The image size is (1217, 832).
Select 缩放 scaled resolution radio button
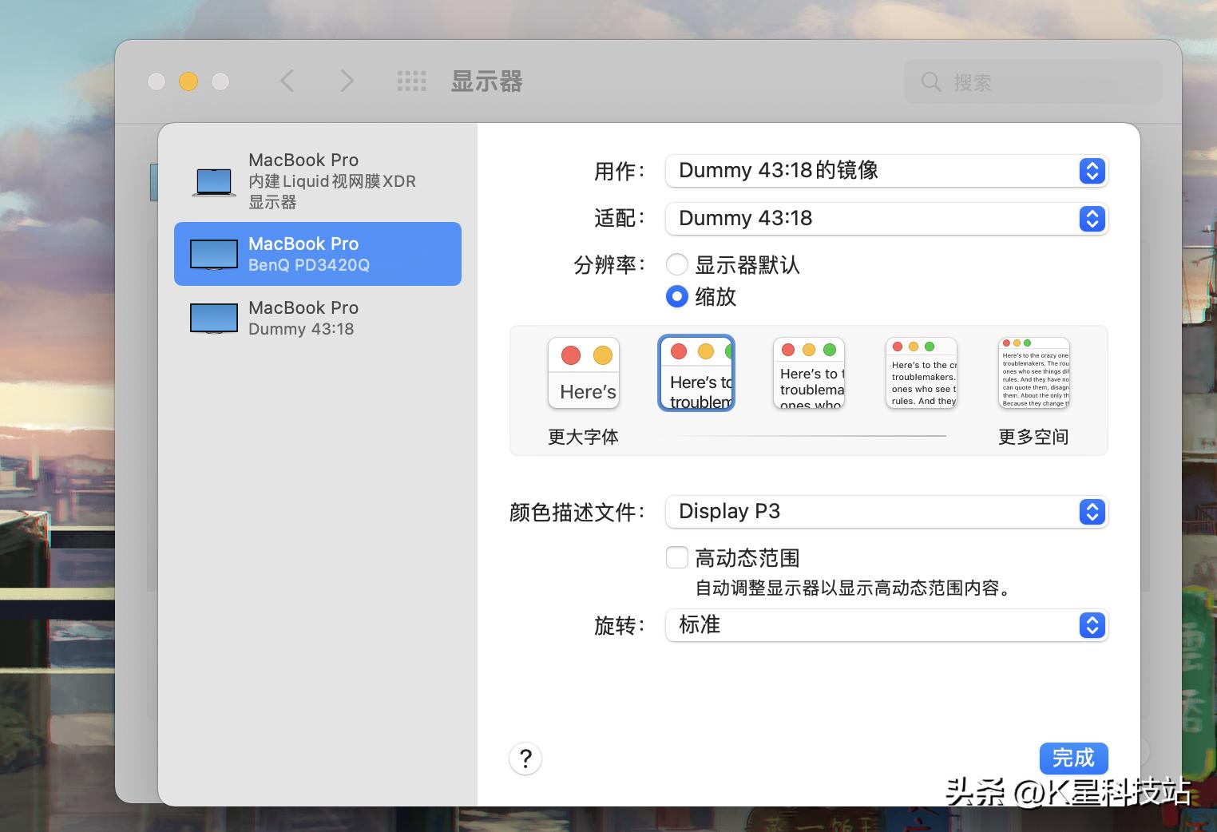click(x=677, y=297)
